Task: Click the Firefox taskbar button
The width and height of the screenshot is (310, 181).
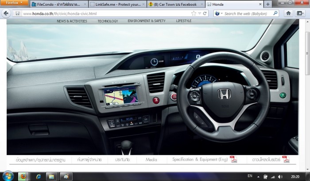Action: click(x=23, y=176)
